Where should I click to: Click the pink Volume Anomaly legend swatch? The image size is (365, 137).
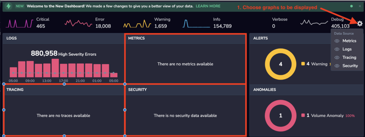303,115
